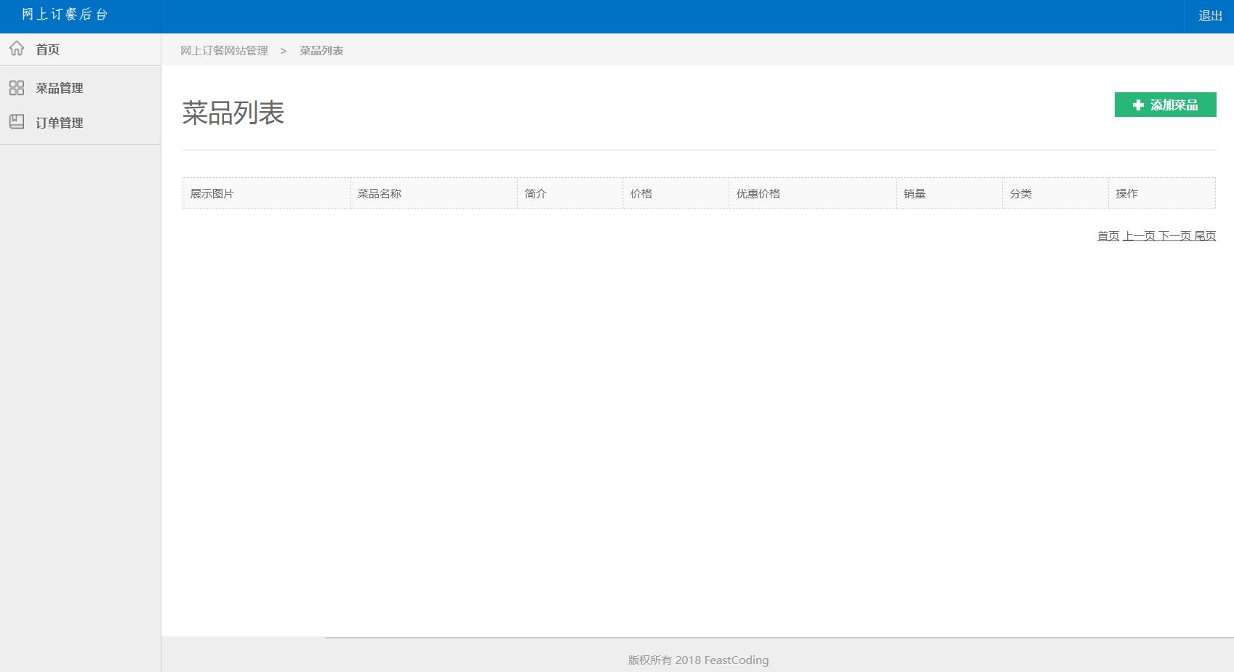Image resolution: width=1234 pixels, height=672 pixels.
Task: Click the order icon beside 订单管理
Action: (17, 121)
